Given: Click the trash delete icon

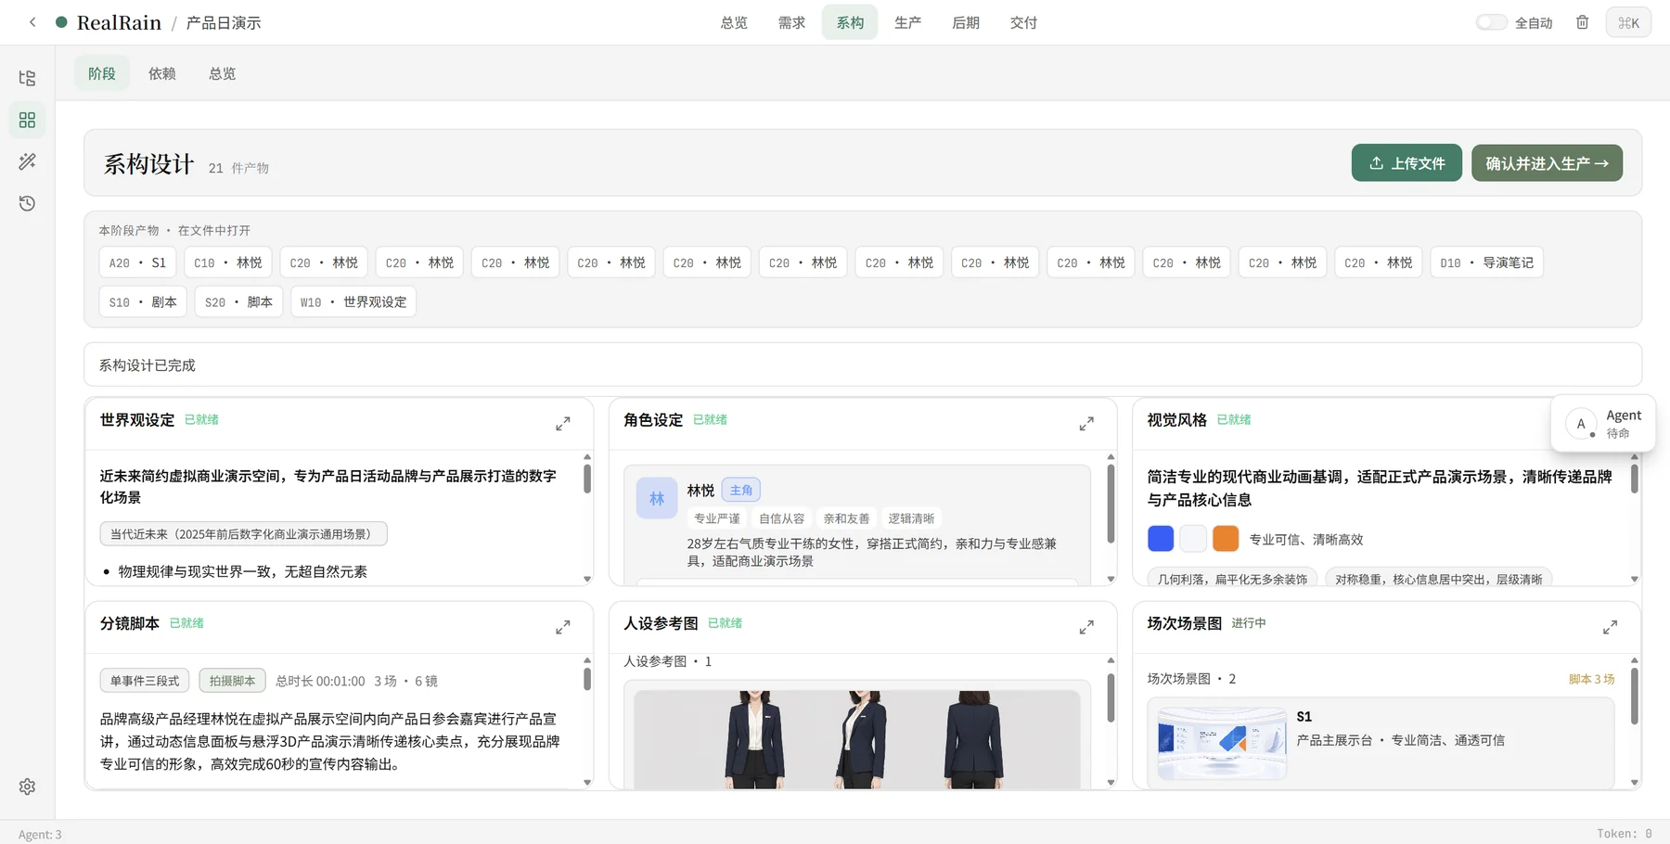Looking at the screenshot, I should (1583, 22).
